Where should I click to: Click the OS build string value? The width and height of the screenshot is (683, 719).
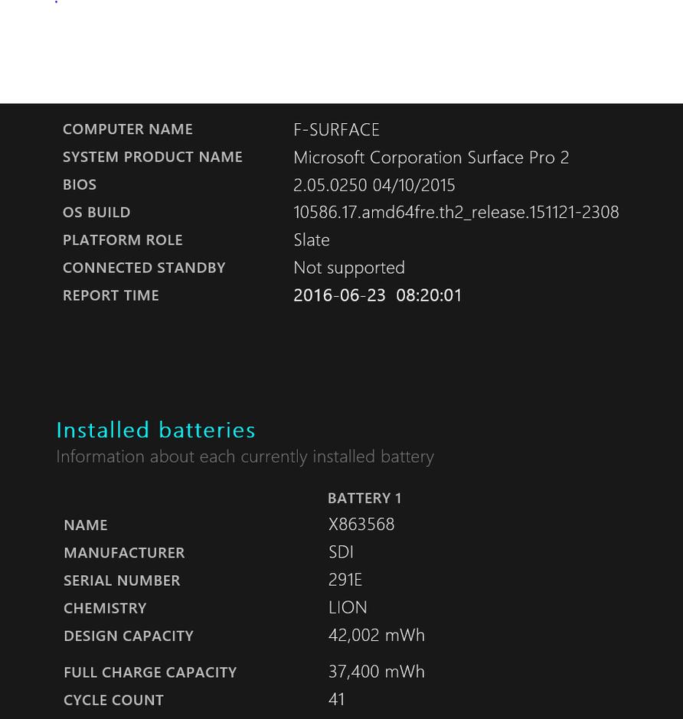click(456, 213)
